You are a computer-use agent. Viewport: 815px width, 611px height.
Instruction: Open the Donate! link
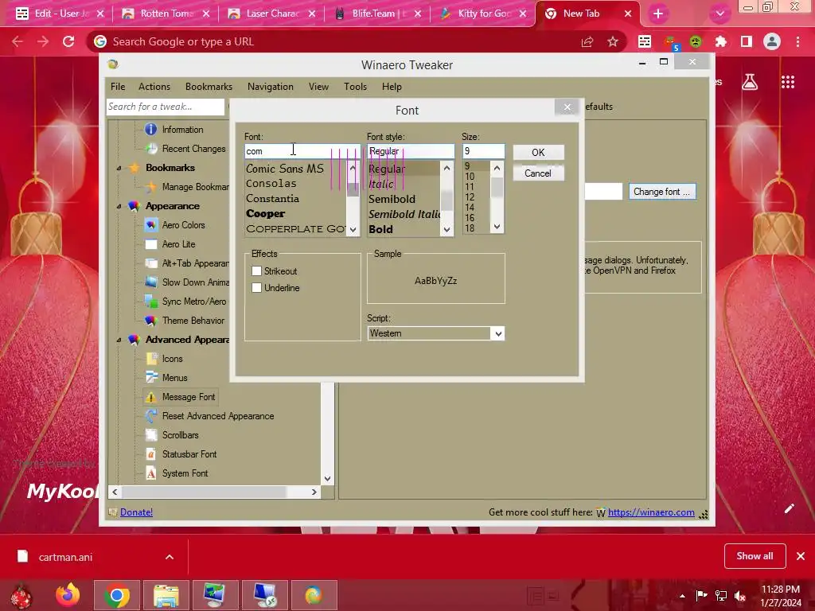pyautogui.click(x=137, y=512)
